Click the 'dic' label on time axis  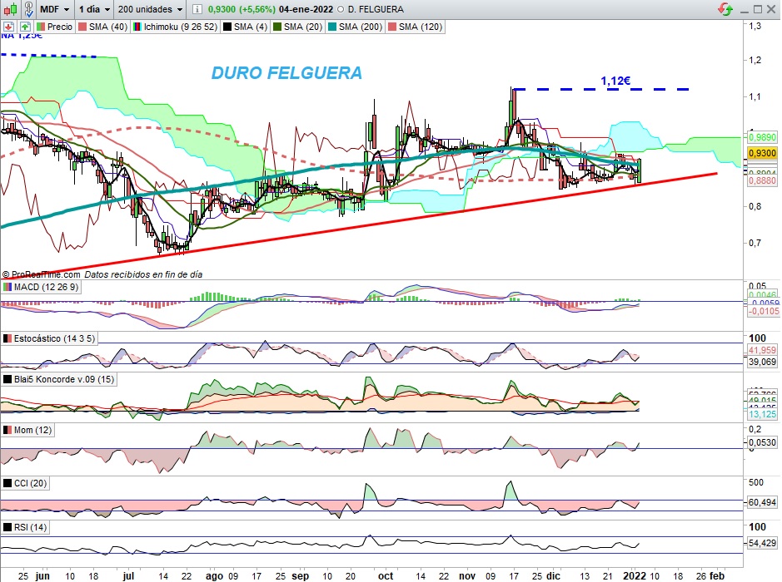click(553, 576)
